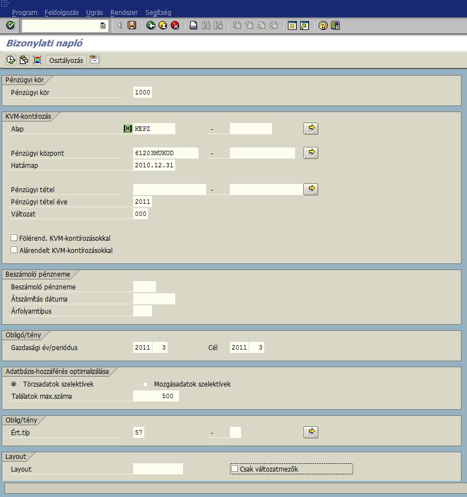Viewport: 467px width, 497px height.
Task: Click the Find binoculars icon
Action: 206,25
